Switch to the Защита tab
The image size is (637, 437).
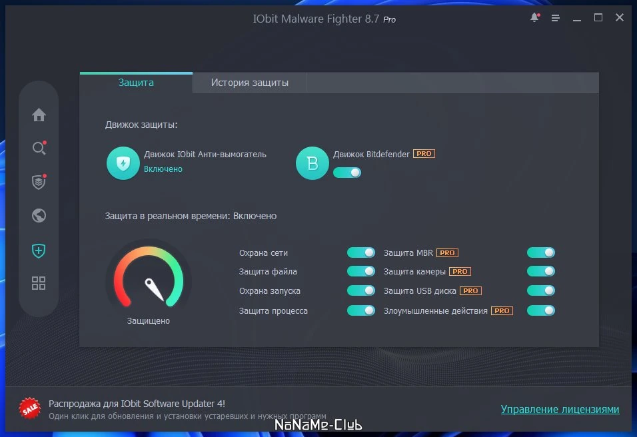coord(136,83)
